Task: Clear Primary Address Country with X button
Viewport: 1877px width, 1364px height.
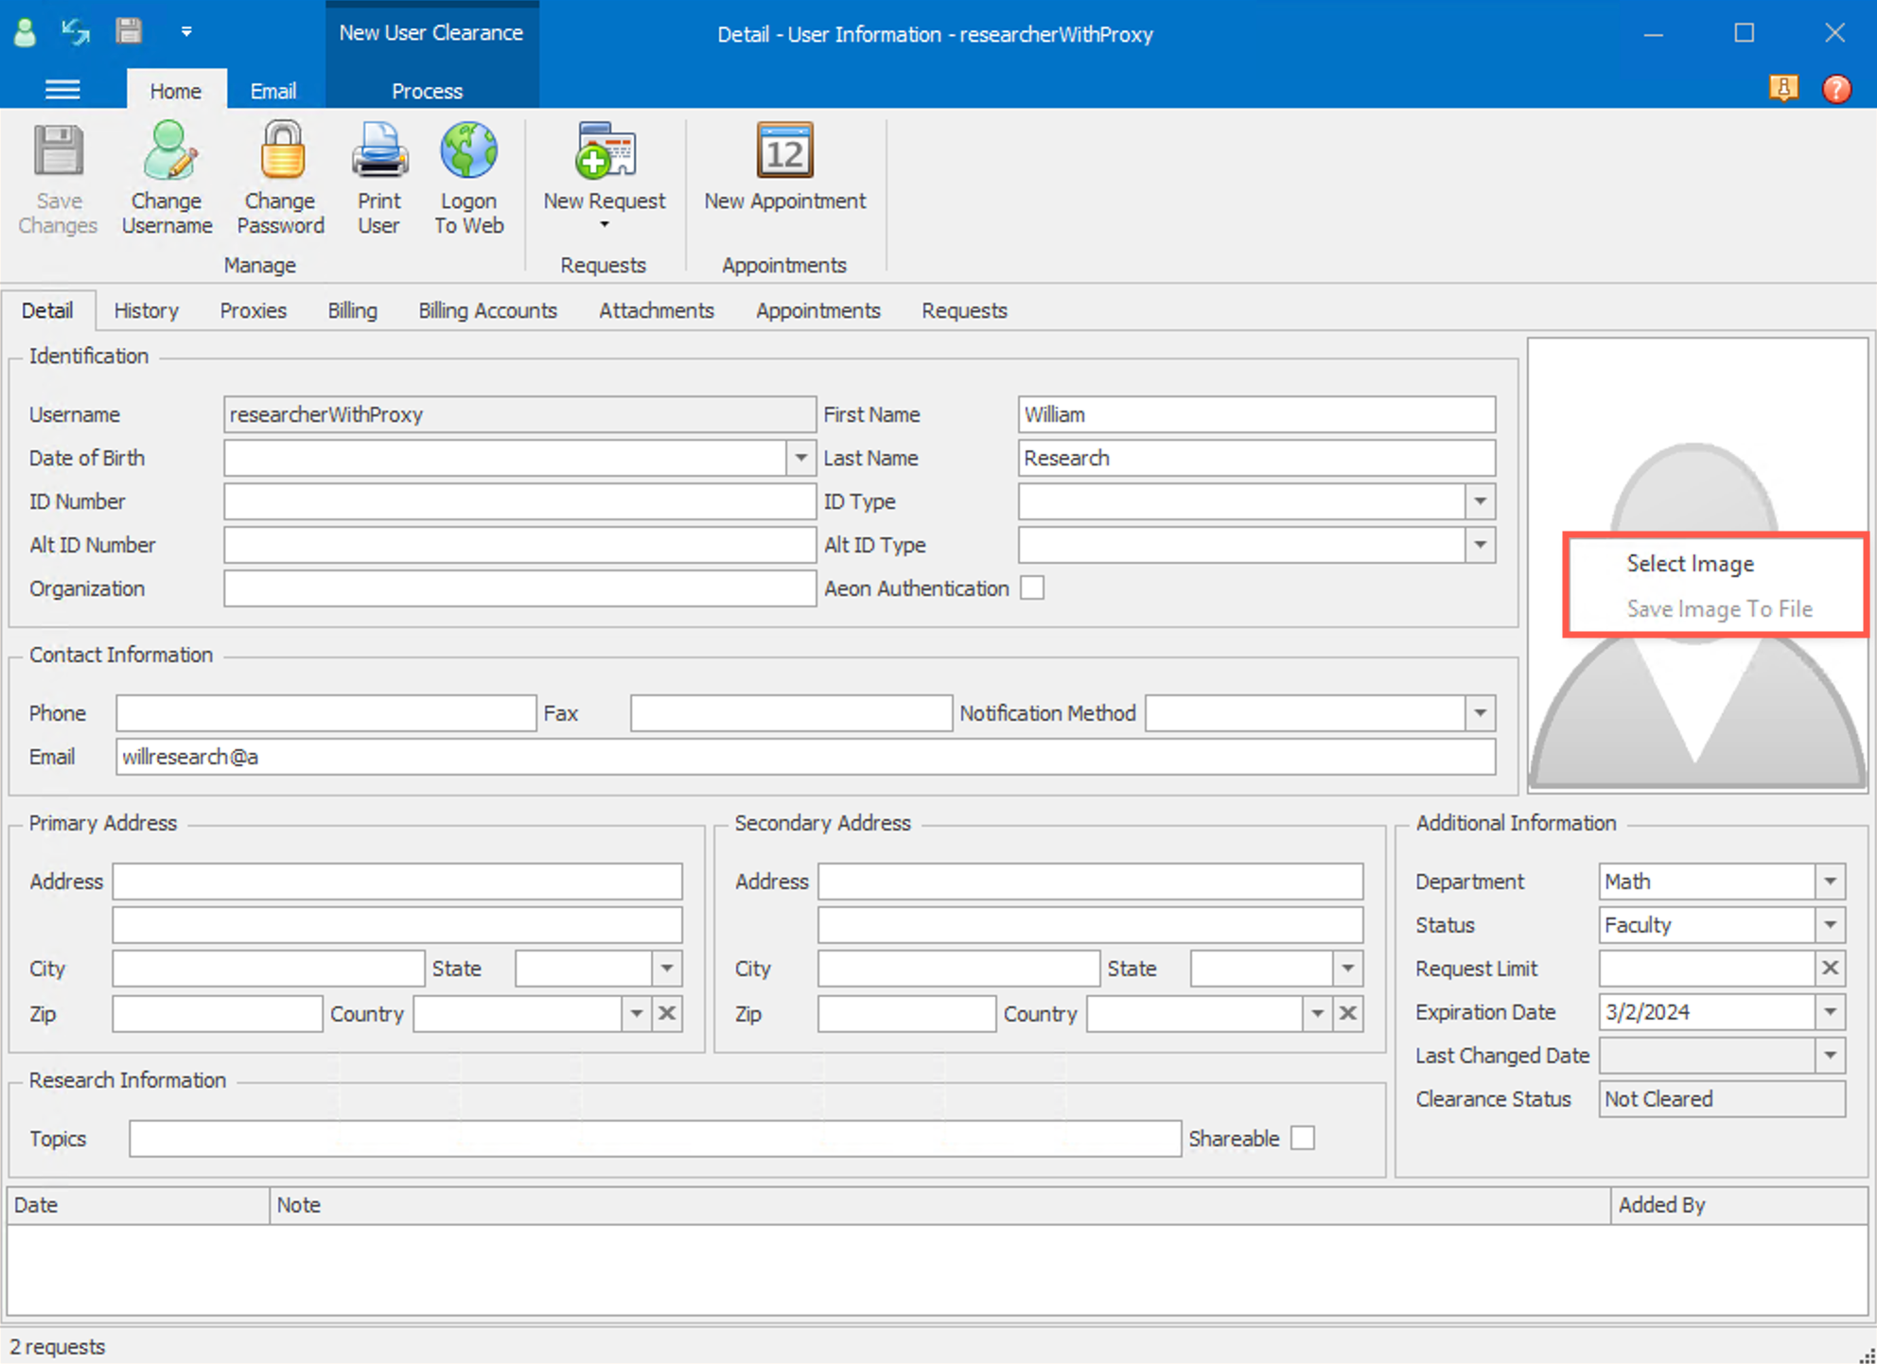Action: click(667, 1014)
